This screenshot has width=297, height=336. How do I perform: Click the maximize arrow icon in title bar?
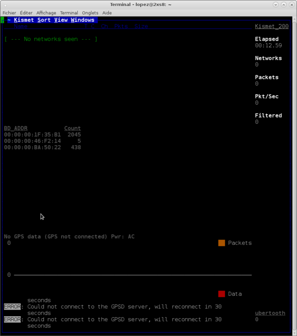(284, 4)
